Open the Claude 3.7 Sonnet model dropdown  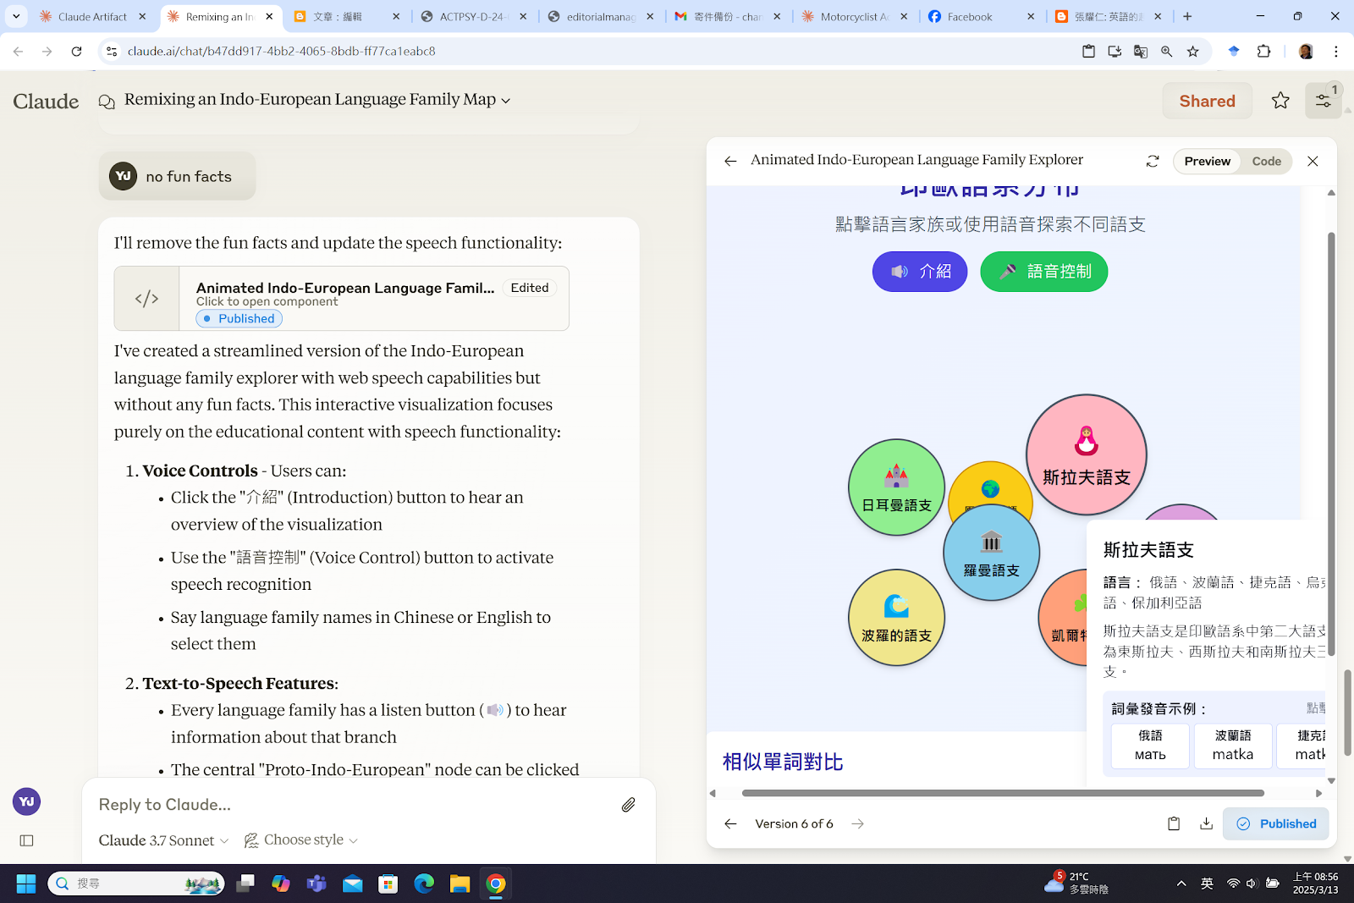(x=163, y=840)
